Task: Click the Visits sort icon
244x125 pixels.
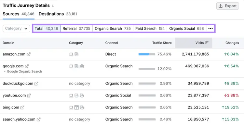Action: [207, 43]
